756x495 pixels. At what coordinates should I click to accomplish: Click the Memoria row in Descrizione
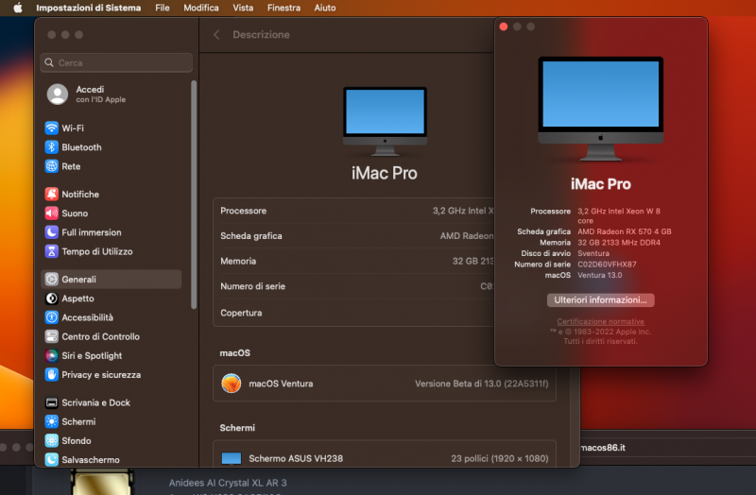pyautogui.click(x=353, y=261)
